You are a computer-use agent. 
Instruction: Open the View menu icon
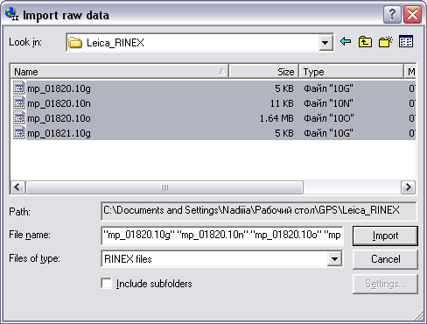click(406, 41)
